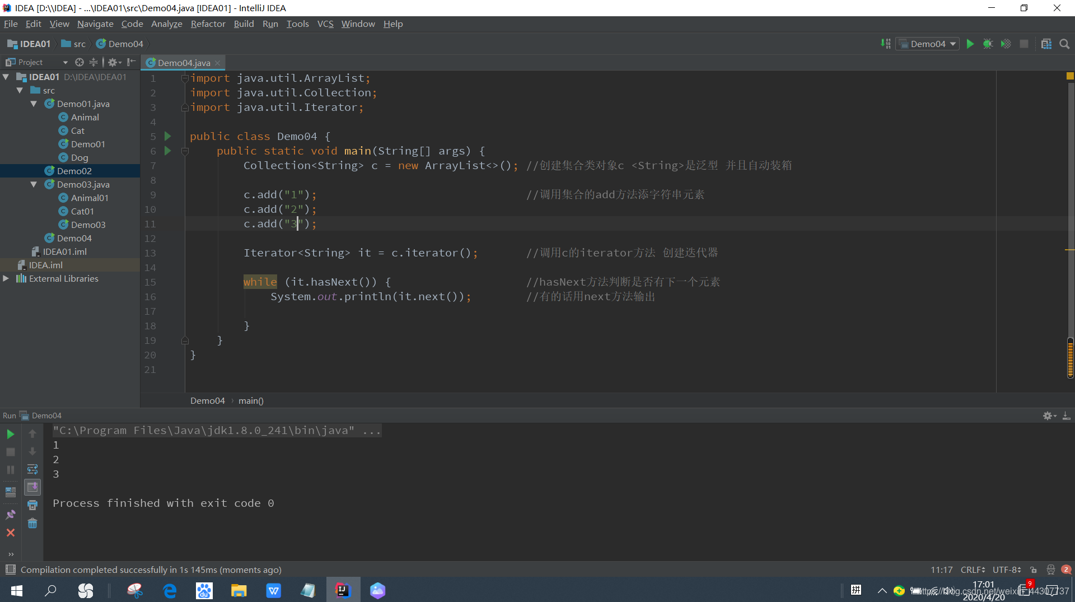The image size is (1075, 602).
Task: Toggle scroll to end of console
Action: 32,487
